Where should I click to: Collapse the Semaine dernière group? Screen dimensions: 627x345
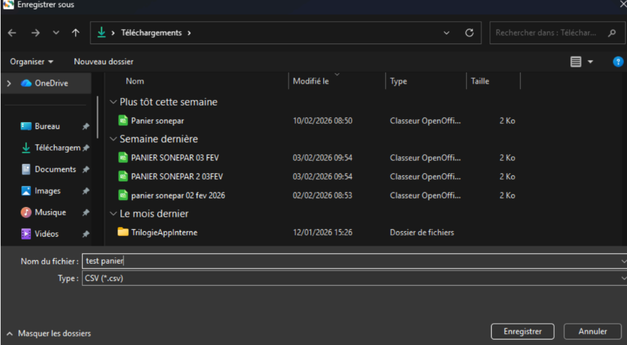113,139
